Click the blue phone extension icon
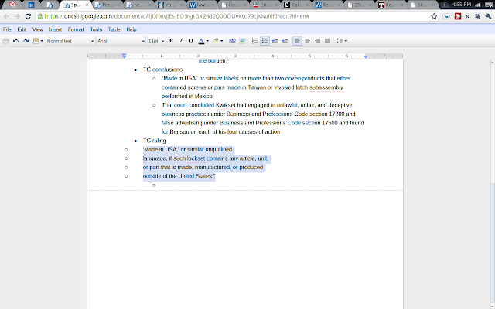The height and width of the screenshot is (309, 495). pos(446,16)
